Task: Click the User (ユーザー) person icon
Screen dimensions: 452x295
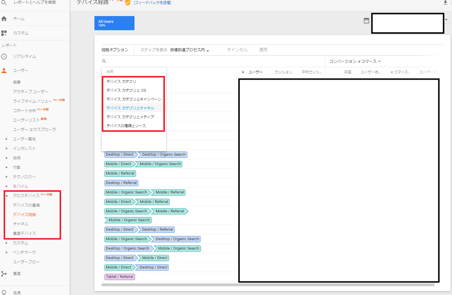Action: click(4, 71)
